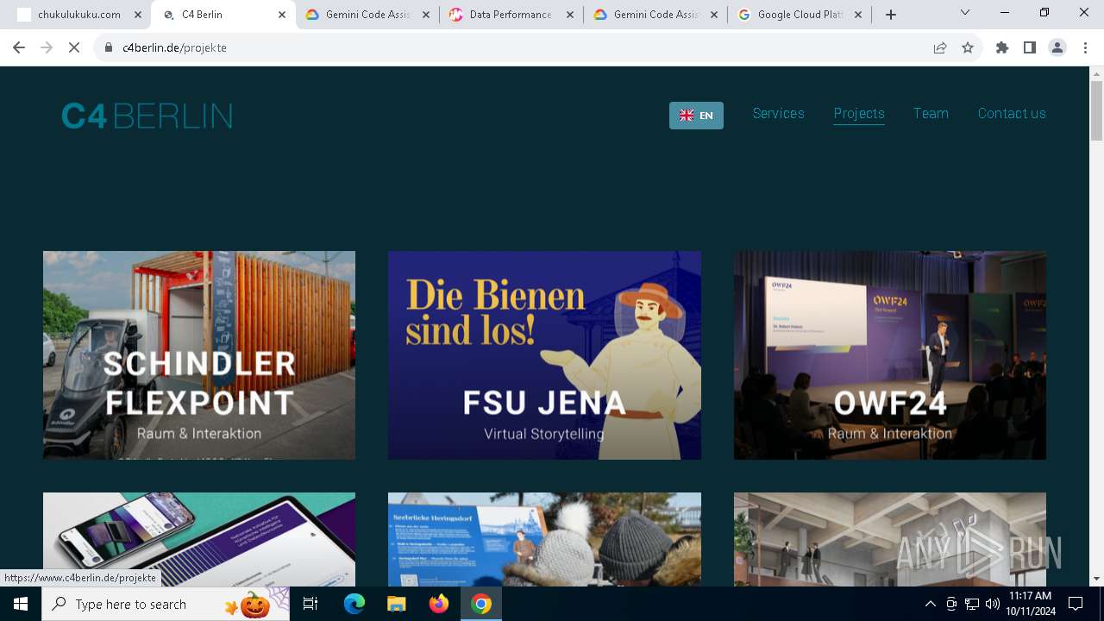Viewport: 1104px width, 621px height.
Task: Bookmark this page with the star icon
Action: 968,47
